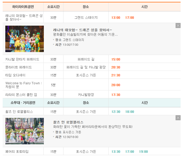This screenshot has width=183, height=157.
Task: Select 장소 포시즌스 가든 in detail panel
Action: click(x=68, y=132)
